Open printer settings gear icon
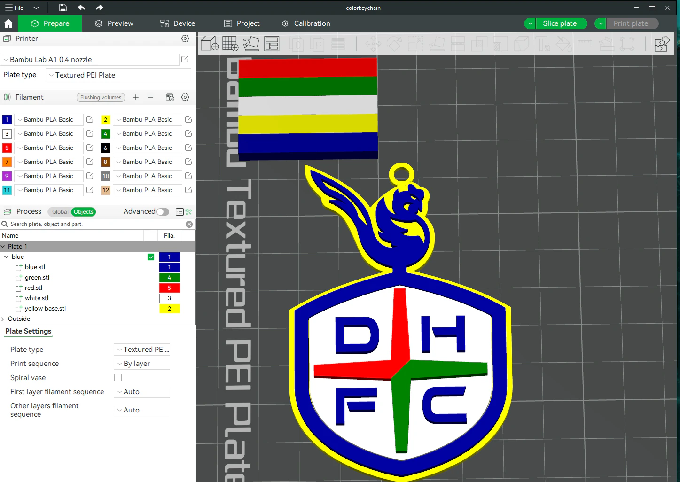680x482 pixels. point(185,39)
